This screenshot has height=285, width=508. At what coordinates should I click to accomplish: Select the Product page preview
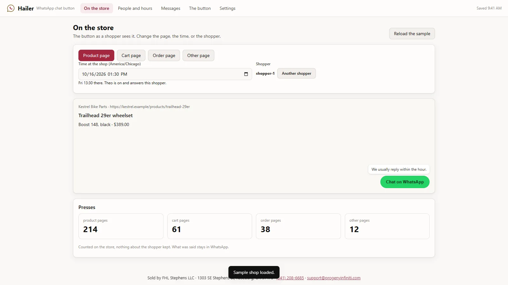96,55
